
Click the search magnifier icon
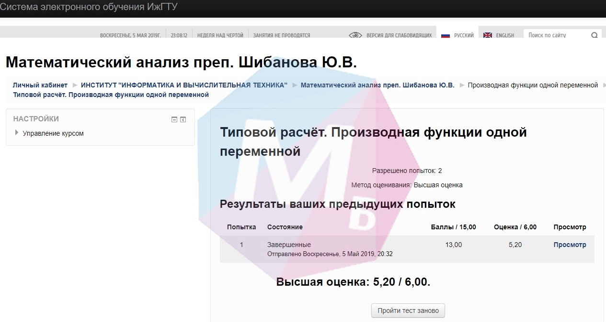[594, 35]
